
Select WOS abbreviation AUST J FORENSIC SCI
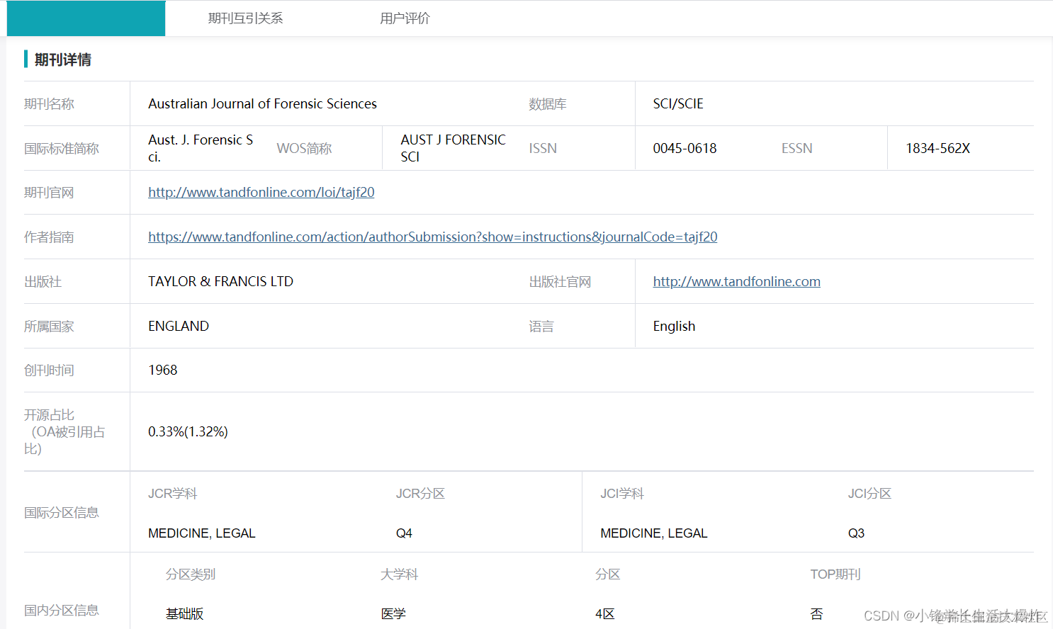pyautogui.click(x=454, y=148)
